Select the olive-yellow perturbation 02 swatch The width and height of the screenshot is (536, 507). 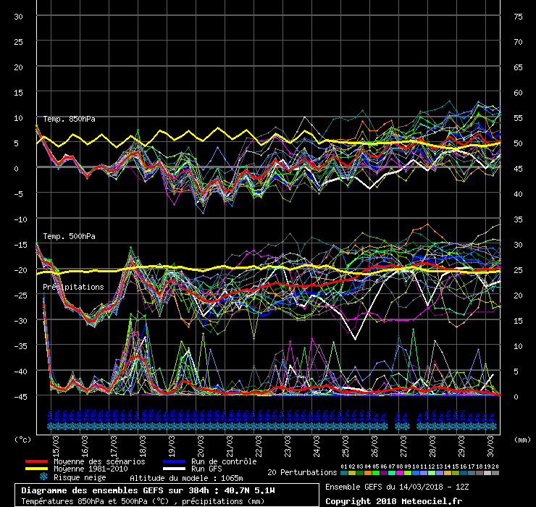coord(352,473)
